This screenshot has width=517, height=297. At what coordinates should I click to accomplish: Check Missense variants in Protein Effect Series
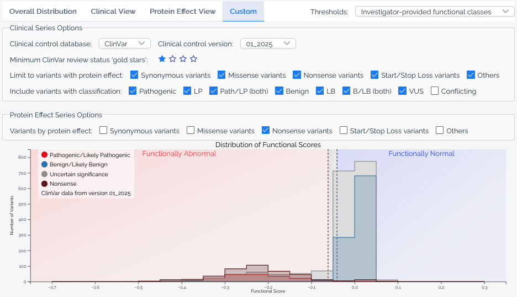point(191,131)
